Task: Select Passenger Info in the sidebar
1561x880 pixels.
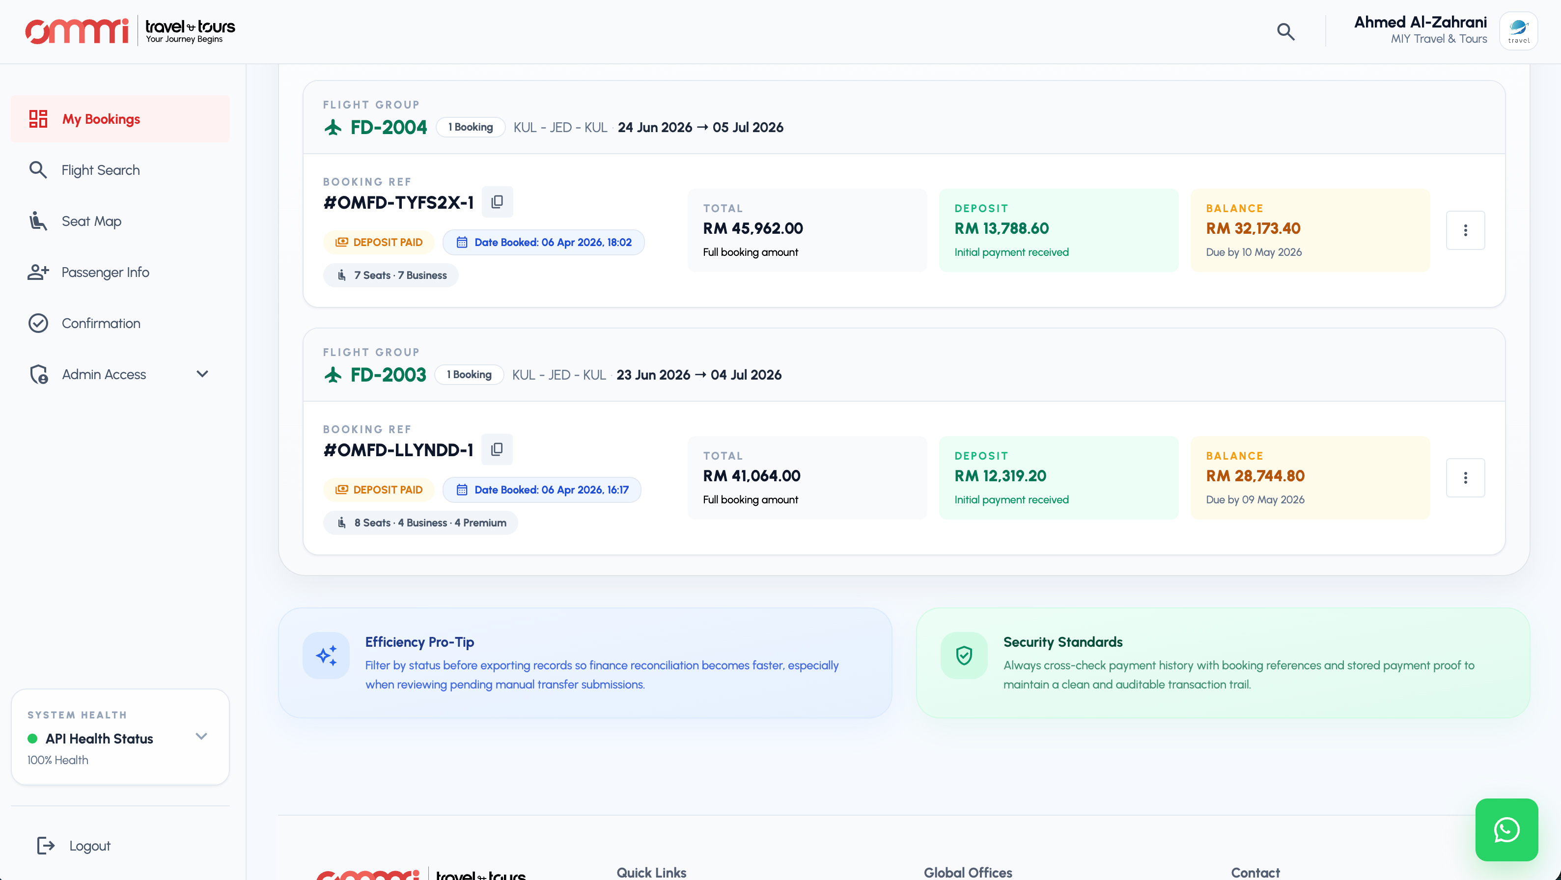Action: tap(106, 273)
